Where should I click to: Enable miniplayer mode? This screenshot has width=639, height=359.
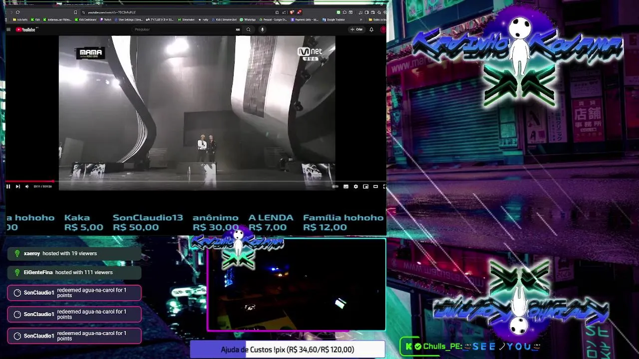[x=365, y=186]
